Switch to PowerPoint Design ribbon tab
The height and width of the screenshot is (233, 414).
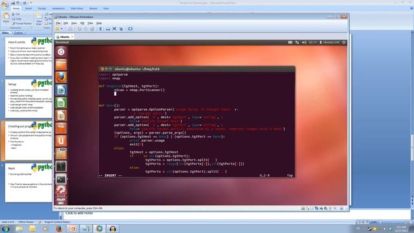tap(42, 8)
